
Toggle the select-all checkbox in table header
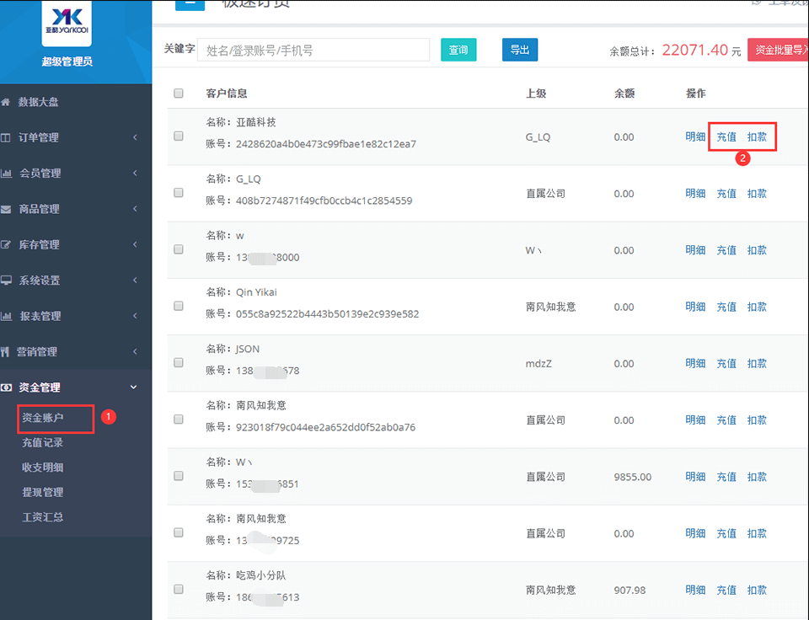tap(179, 94)
